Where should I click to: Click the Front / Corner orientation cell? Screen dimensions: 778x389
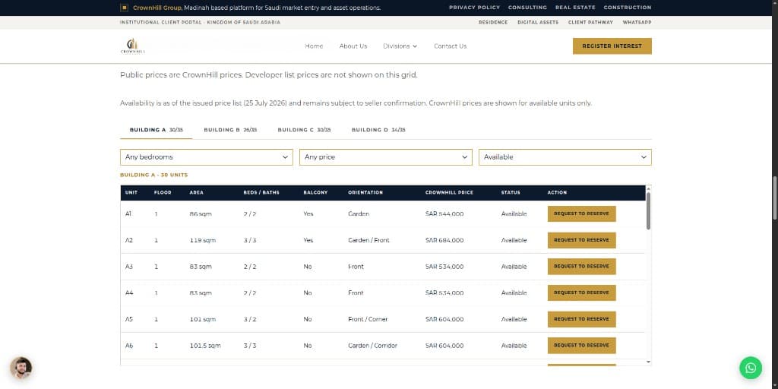[368, 319]
